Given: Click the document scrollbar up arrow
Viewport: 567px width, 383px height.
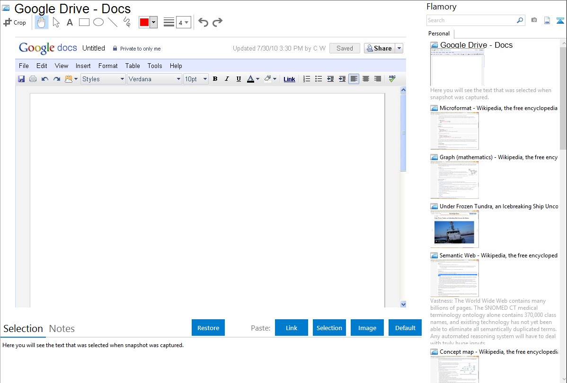Looking at the screenshot, I should coord(403,90).
